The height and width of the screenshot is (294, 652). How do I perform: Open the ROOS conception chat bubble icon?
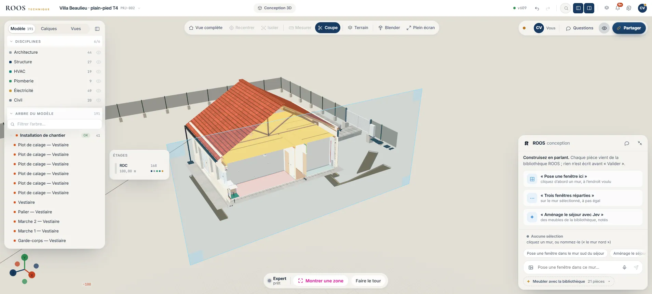627,143
